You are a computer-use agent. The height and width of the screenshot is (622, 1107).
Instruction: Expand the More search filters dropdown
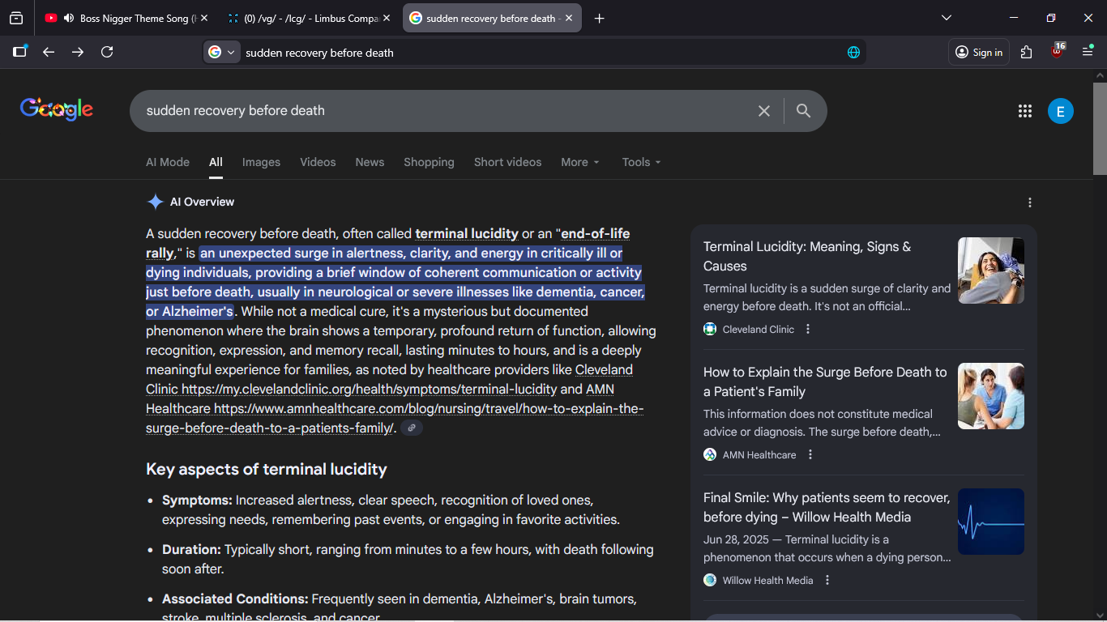point(580,162)
